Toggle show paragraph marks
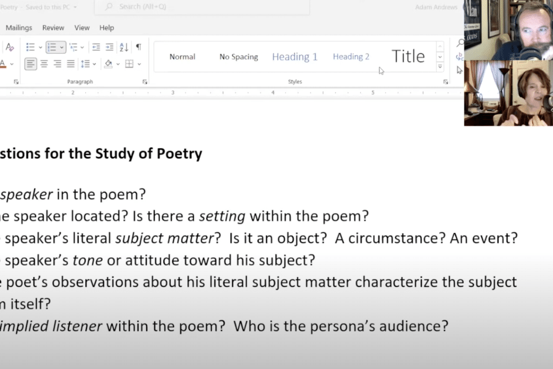Screen dimensions: 553x369 click(x=138, y=47)
